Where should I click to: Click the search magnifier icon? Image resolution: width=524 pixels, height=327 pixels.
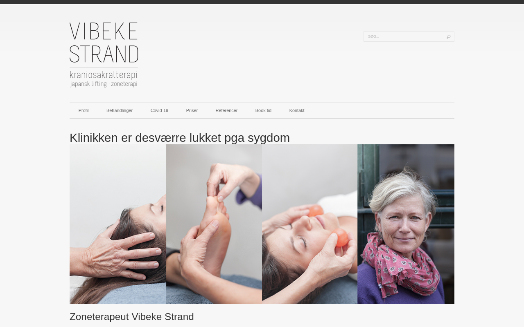point(449,37)
